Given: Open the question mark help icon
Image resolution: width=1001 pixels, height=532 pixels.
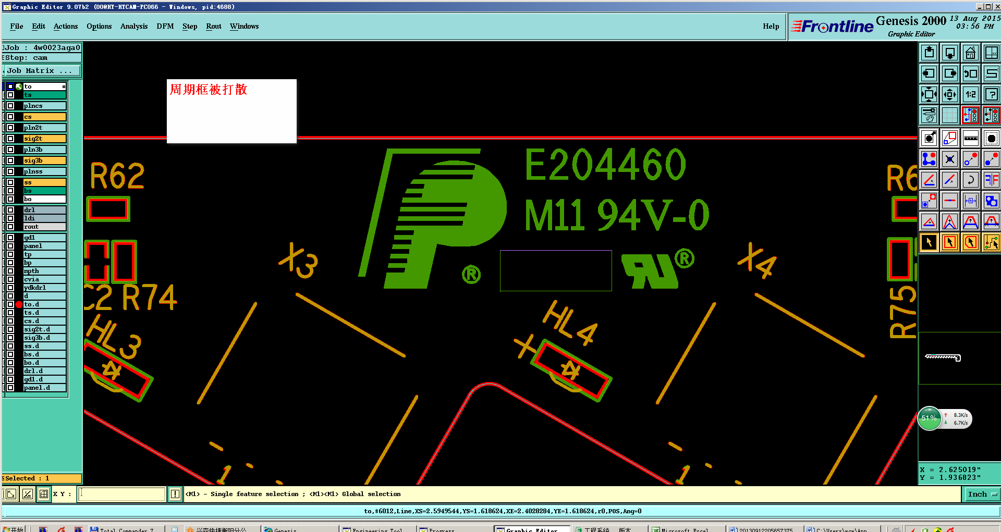Looking at the screenshot, I should click(x=992, y=94).
